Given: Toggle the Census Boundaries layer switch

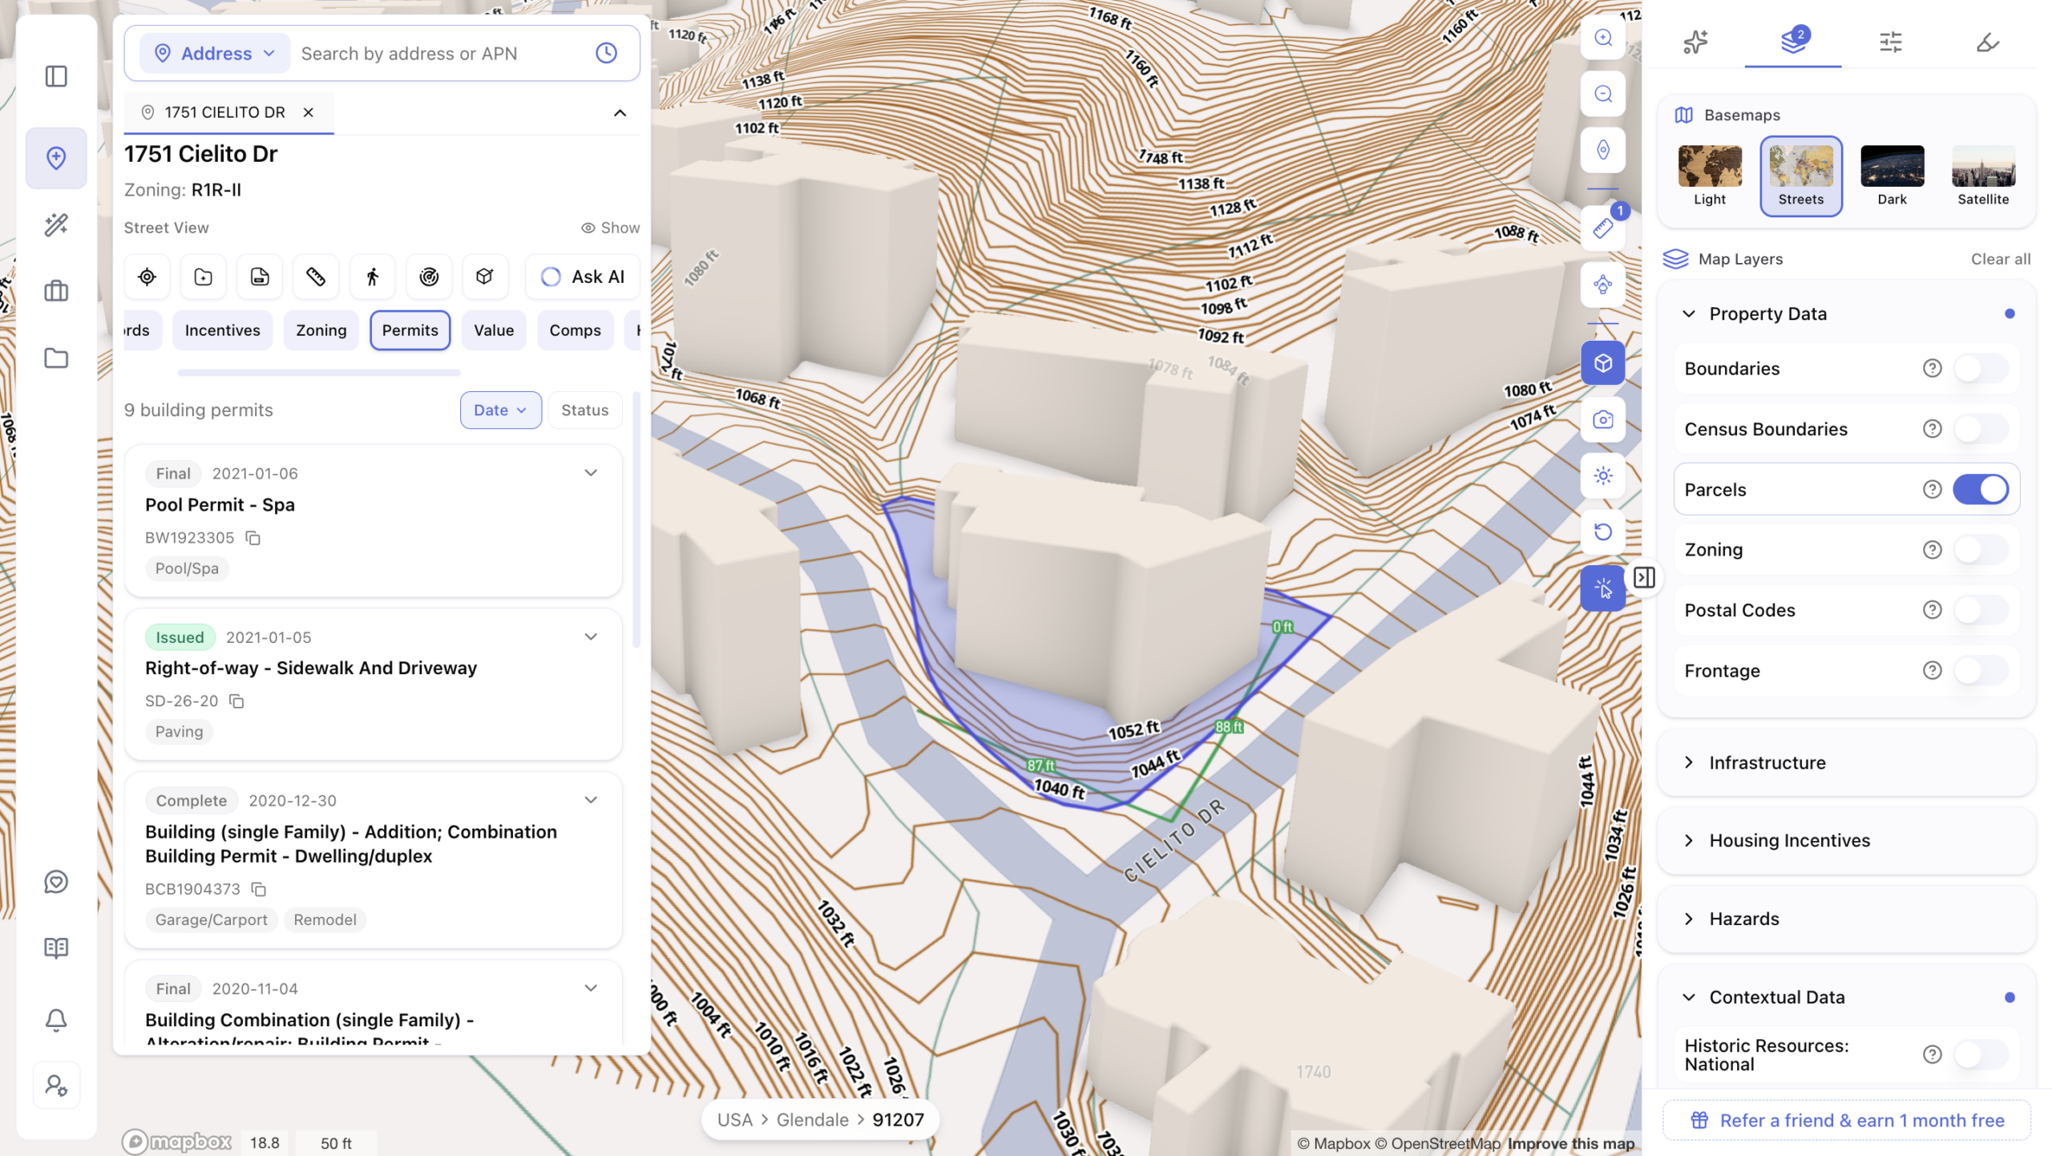Looking at the screenshot, I should pos(1980,429).
